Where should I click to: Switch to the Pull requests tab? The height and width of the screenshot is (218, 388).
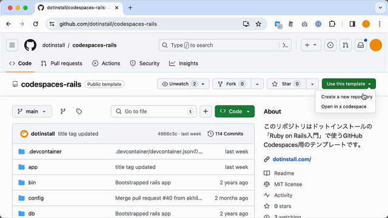pyautogui.click(x=62, y=64)
